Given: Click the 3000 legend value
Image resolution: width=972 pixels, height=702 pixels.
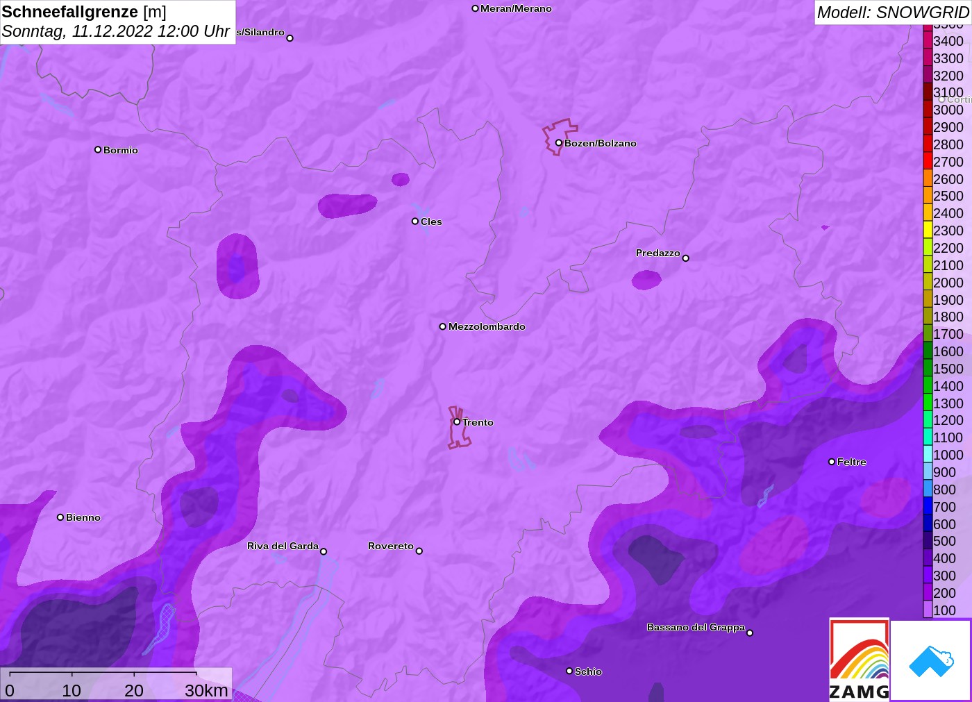Looking at the screenshot, I should click(948, 110).
